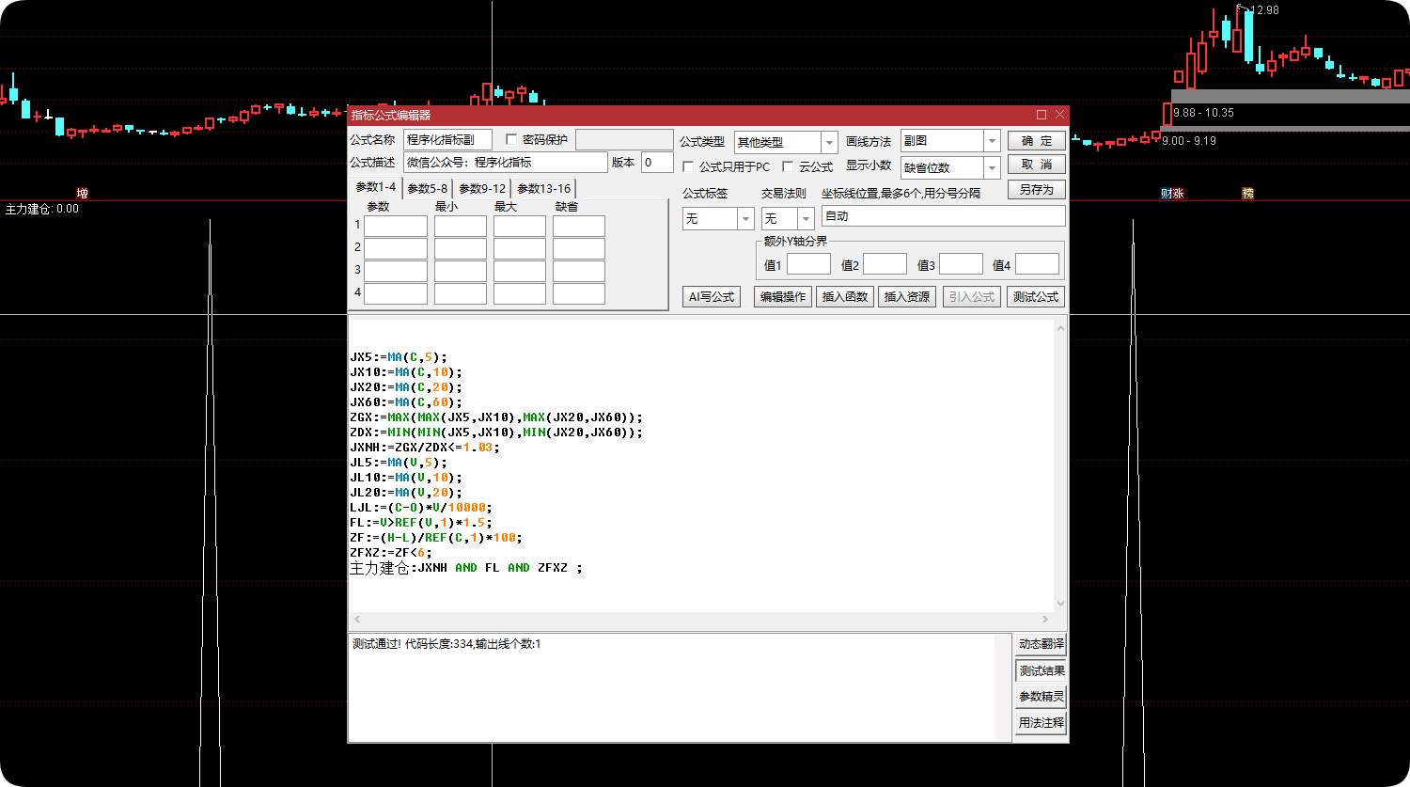Click code editor scroll-down arrow
This screenshot has width=1410, height=787.
pyautogui.click(x=1060, y=604)
